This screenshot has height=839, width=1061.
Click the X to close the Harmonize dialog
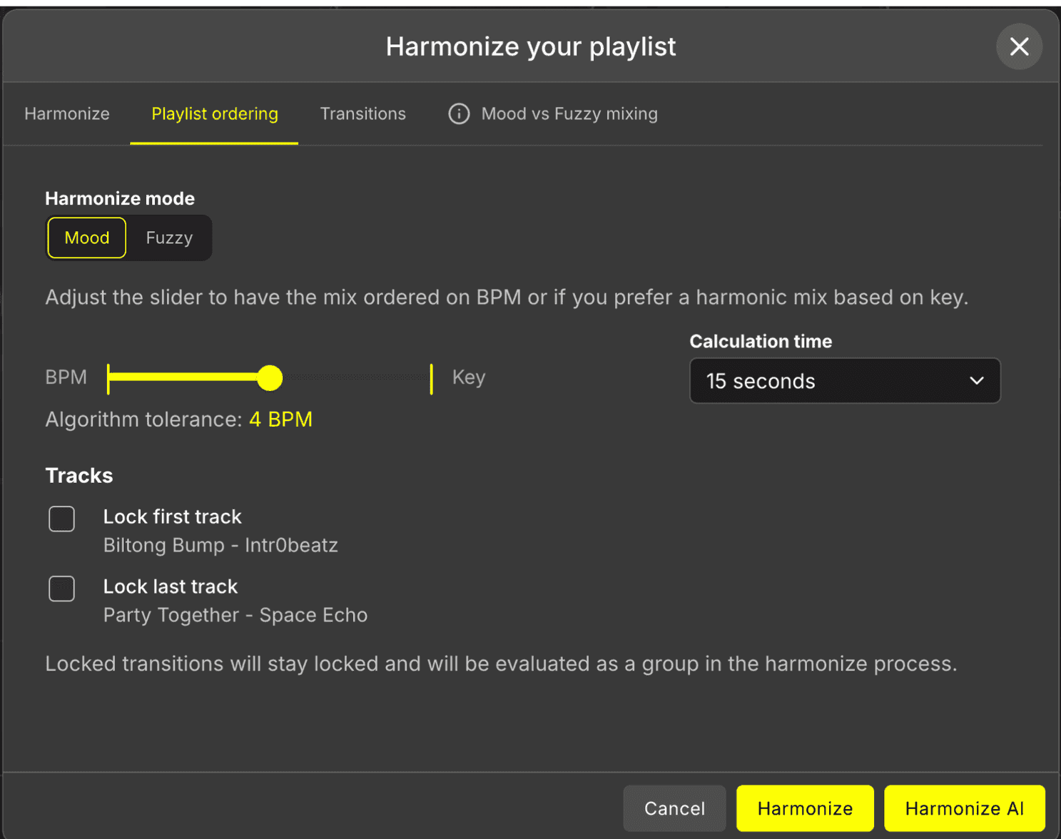tap(1019, 46)
